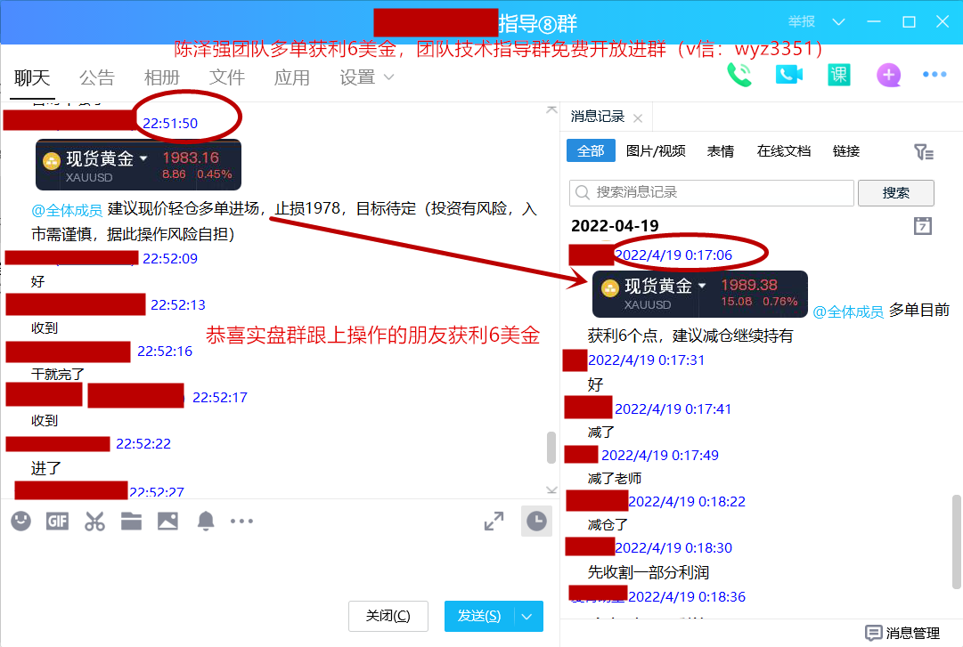Open the 公告 tab
This screenshot has height=647, width=963.
coord(97,78)
